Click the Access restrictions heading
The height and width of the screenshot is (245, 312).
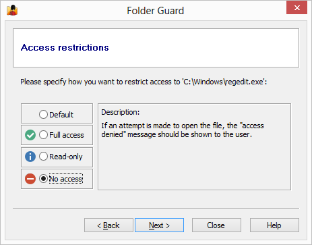coord(65,48)
